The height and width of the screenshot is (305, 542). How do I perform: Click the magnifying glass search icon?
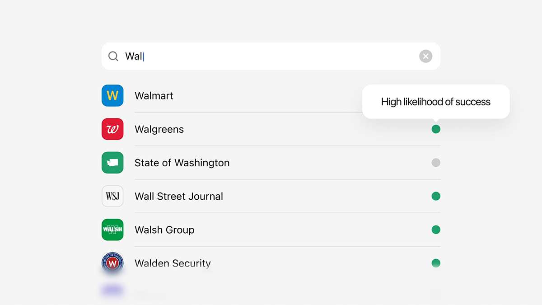113,56
